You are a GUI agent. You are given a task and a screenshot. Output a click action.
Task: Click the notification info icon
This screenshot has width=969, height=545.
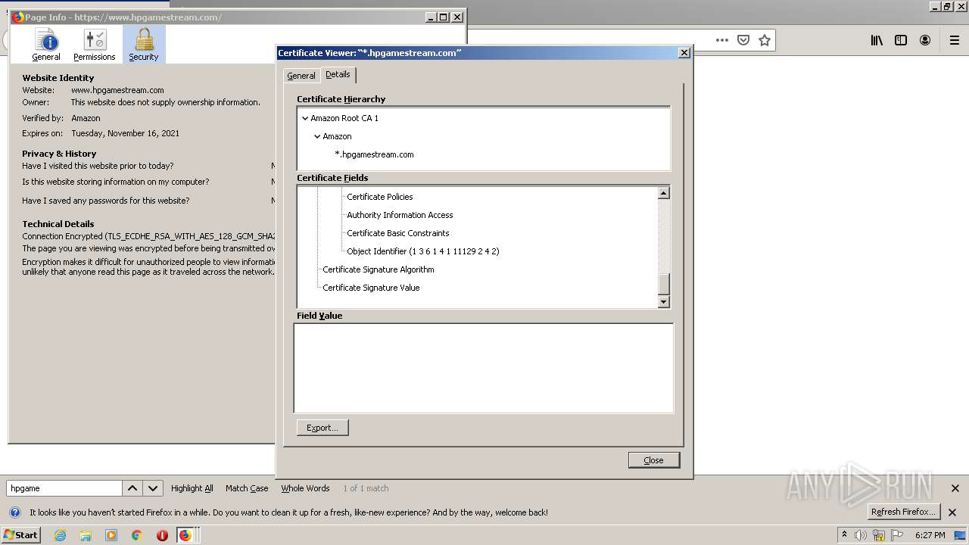[14, 512]
